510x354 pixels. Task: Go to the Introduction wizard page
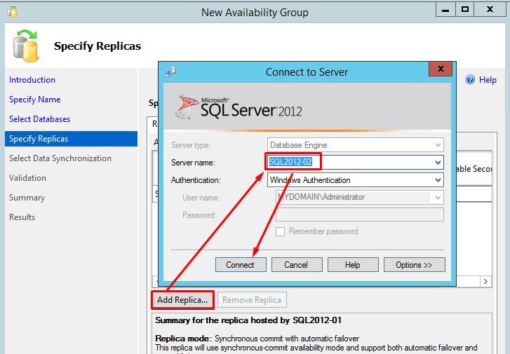[32, 80]
